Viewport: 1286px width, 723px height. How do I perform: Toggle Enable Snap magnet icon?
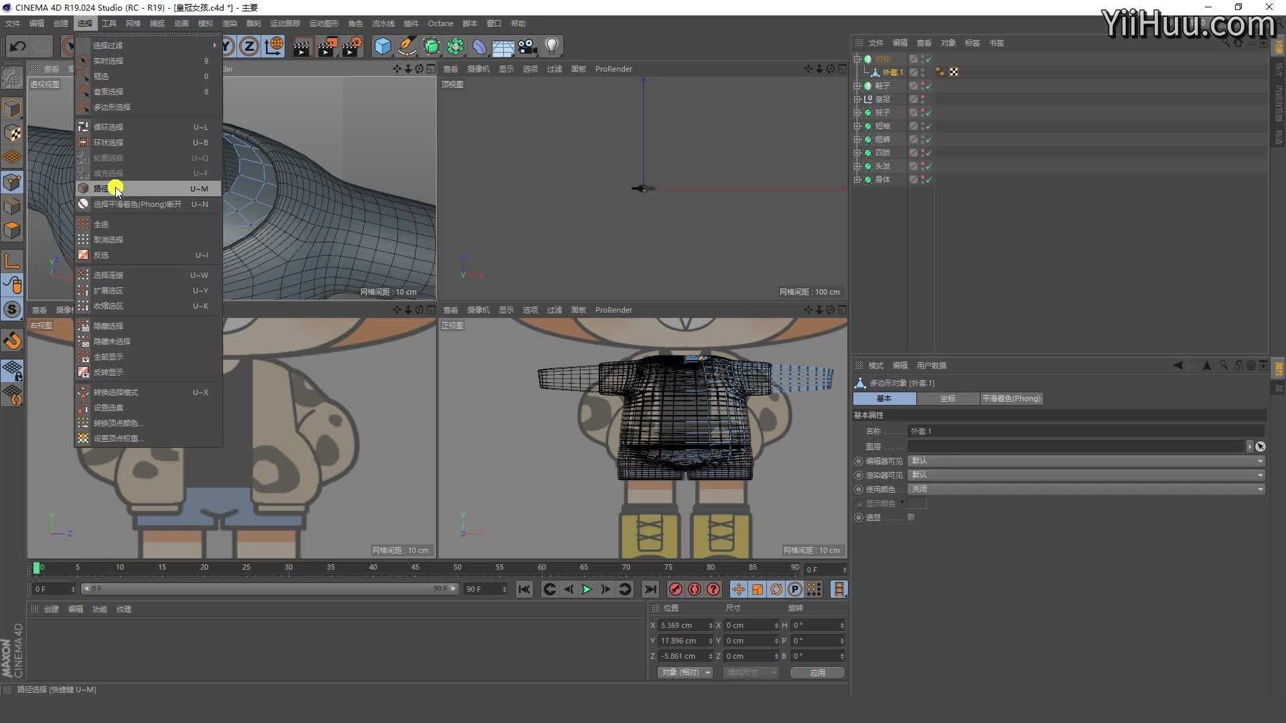[12, 341]
